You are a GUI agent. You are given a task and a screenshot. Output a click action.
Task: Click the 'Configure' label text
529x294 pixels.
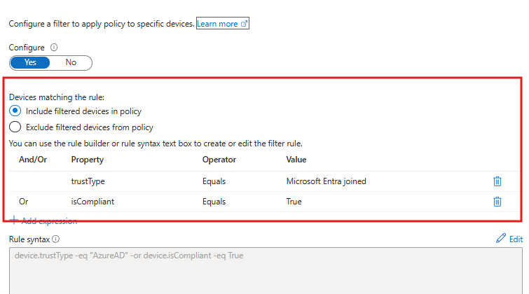tap(27, 48)
